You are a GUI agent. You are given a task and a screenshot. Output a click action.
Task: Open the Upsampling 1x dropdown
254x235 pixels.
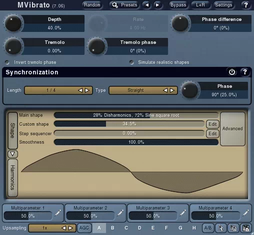pos(52,228)
